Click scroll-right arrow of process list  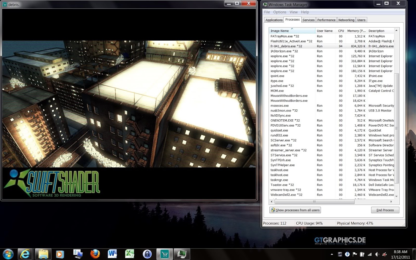pyautogui.click(x=391, y=201)
